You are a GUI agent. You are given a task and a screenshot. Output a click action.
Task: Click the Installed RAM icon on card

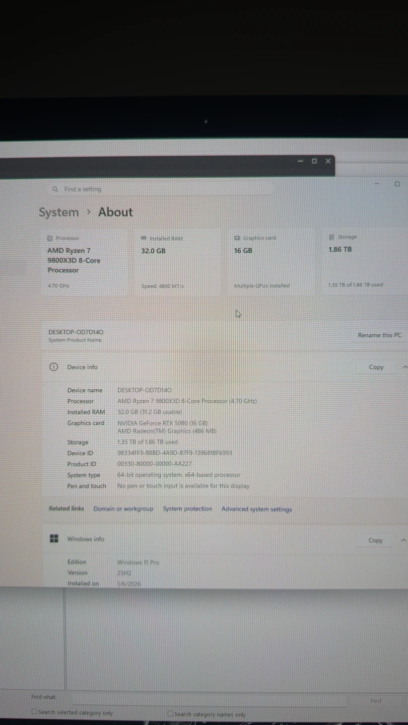pos(144,238)
